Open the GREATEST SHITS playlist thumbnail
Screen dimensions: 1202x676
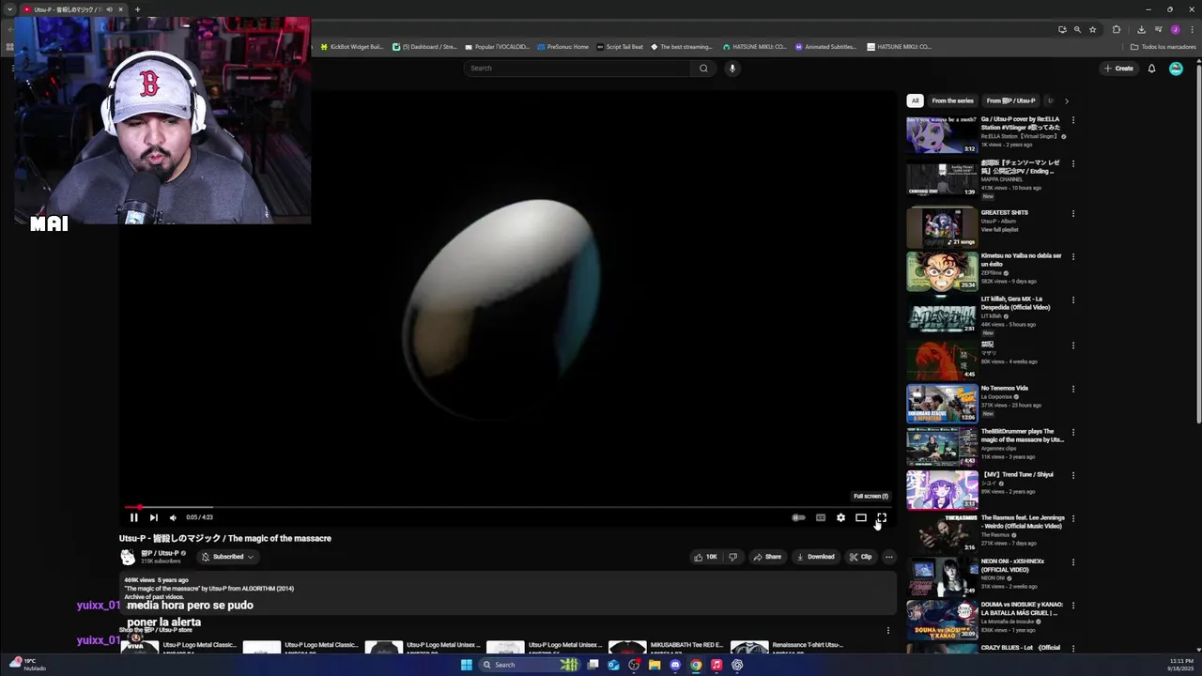click(x=941, y=227)
